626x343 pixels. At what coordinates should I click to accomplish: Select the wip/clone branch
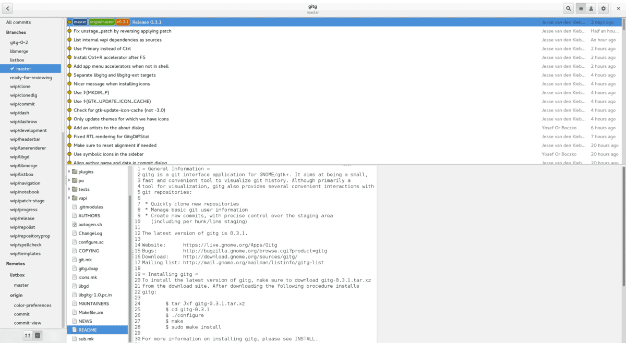tap(30, 87)
